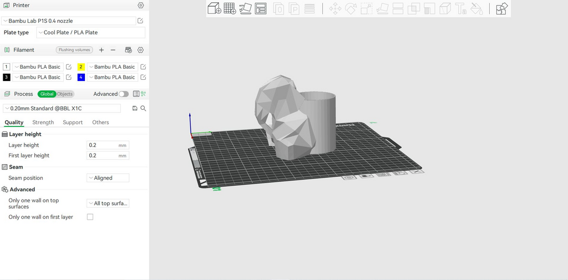Viewport: 568px width, 280px height.
Task: Click the Split to objects icon
Action: (278, 8)
